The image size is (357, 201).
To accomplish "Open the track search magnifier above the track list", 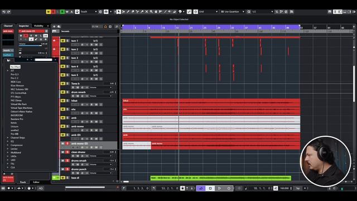I will coord(117,27).
